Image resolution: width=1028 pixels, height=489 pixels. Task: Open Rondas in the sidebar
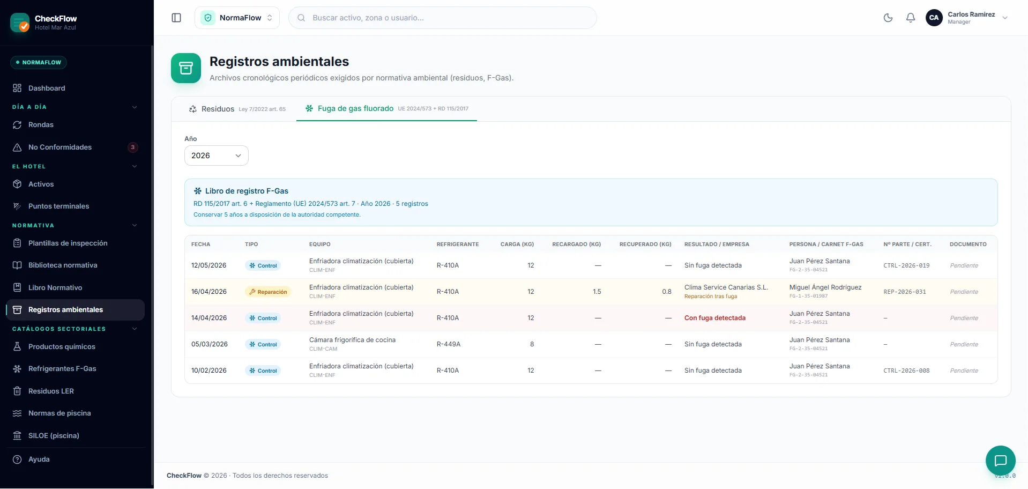click(x=75, y=124)
